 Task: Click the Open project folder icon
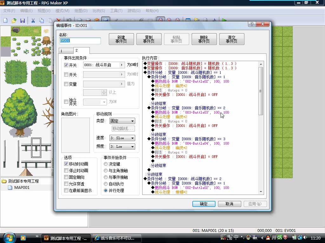(x=14, y=21)
